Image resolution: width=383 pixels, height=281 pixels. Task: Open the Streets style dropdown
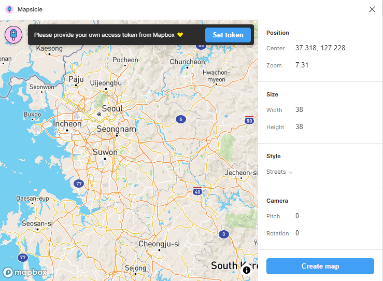click(x=279, y=172)
